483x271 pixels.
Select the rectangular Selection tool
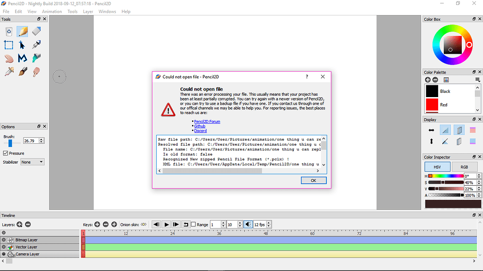(8, 45)
